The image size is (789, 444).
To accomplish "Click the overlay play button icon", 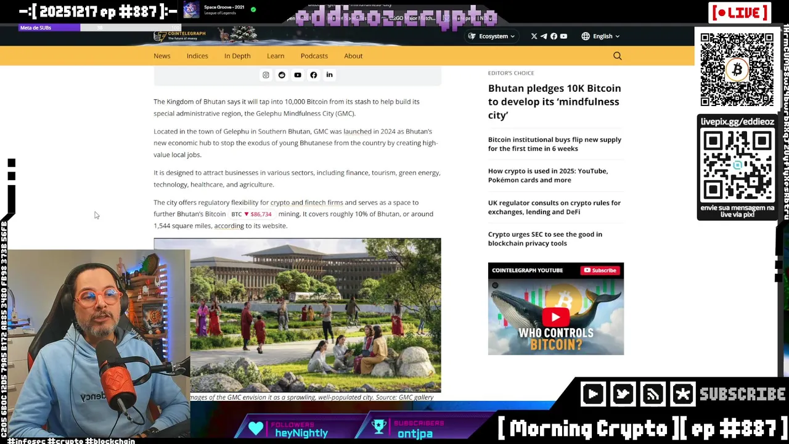I will (593, 394).
